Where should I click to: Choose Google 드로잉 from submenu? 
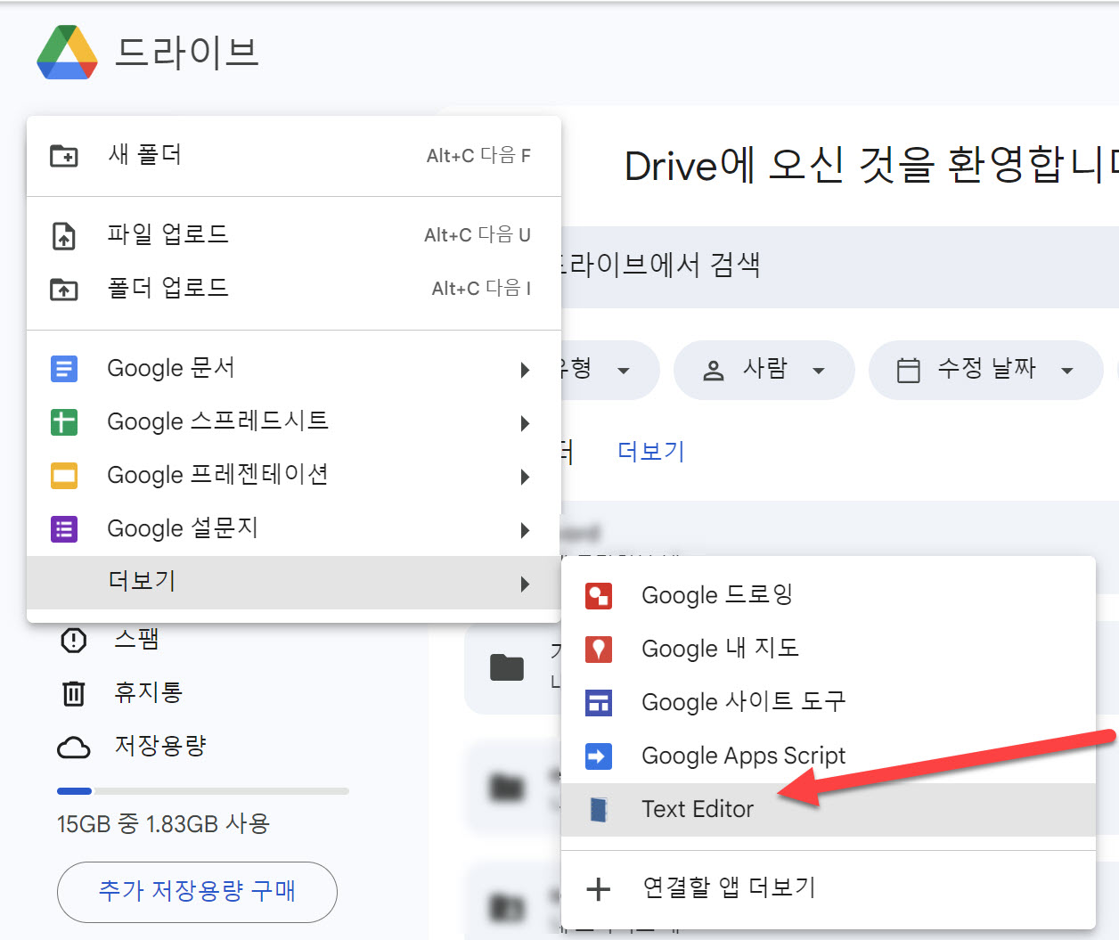(x=829, y=596)
